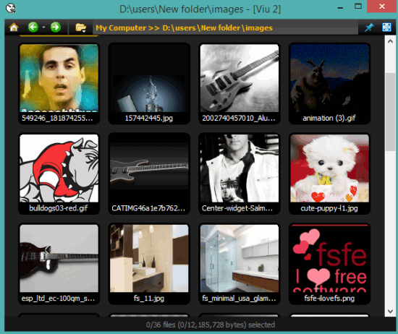
Task: Toggle the pin icon in toolbar
Action: (x=369, y=27)
